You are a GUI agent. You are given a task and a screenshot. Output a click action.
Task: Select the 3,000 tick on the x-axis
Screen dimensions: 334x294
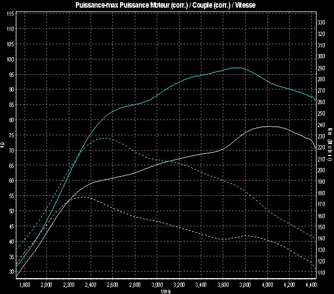[157, 284]
